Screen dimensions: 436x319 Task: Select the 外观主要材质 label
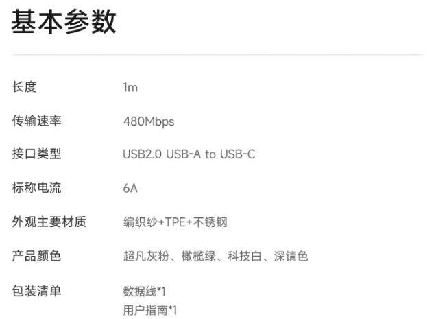[x=49, y=222]
